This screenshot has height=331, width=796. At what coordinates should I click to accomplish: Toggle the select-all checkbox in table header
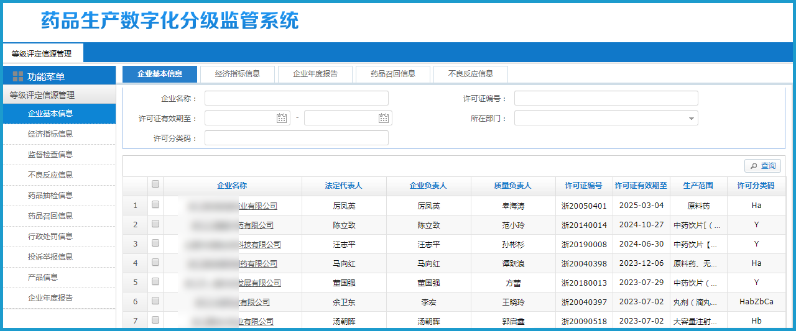click(x=155, y=184)
